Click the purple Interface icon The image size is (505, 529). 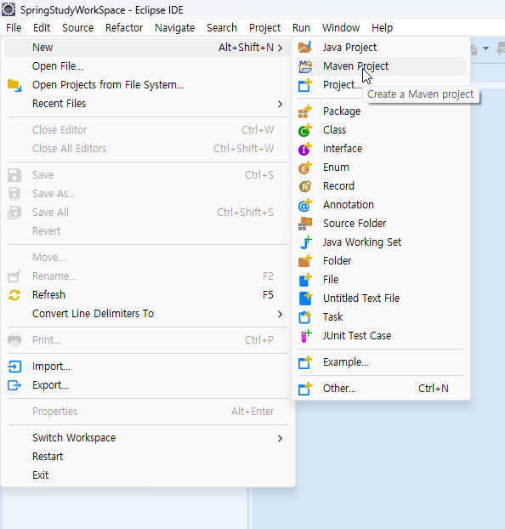(305, 149)
